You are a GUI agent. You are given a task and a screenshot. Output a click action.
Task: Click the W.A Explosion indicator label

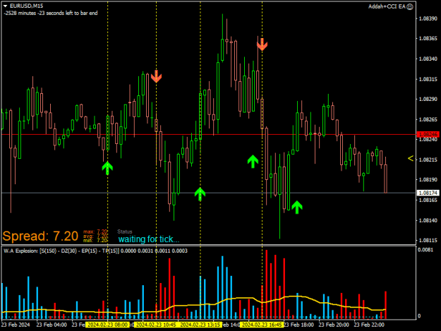(x=95, y=251)
